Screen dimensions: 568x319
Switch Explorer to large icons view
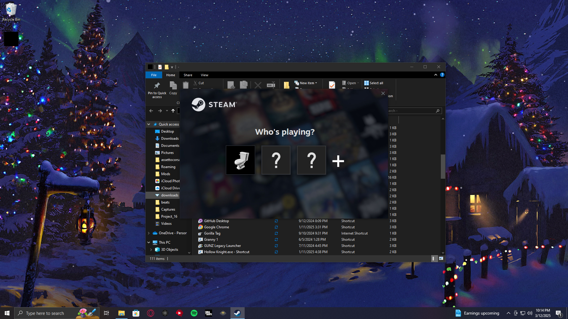tap(441, 259)
